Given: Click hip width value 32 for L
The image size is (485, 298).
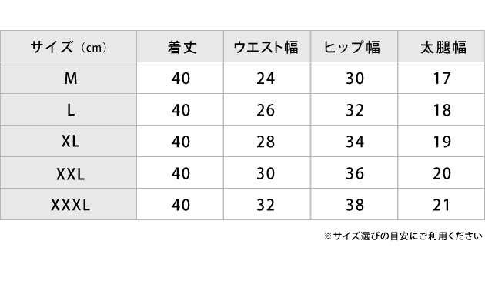Looking at the screenshot, I should click(x=354, y=109).
